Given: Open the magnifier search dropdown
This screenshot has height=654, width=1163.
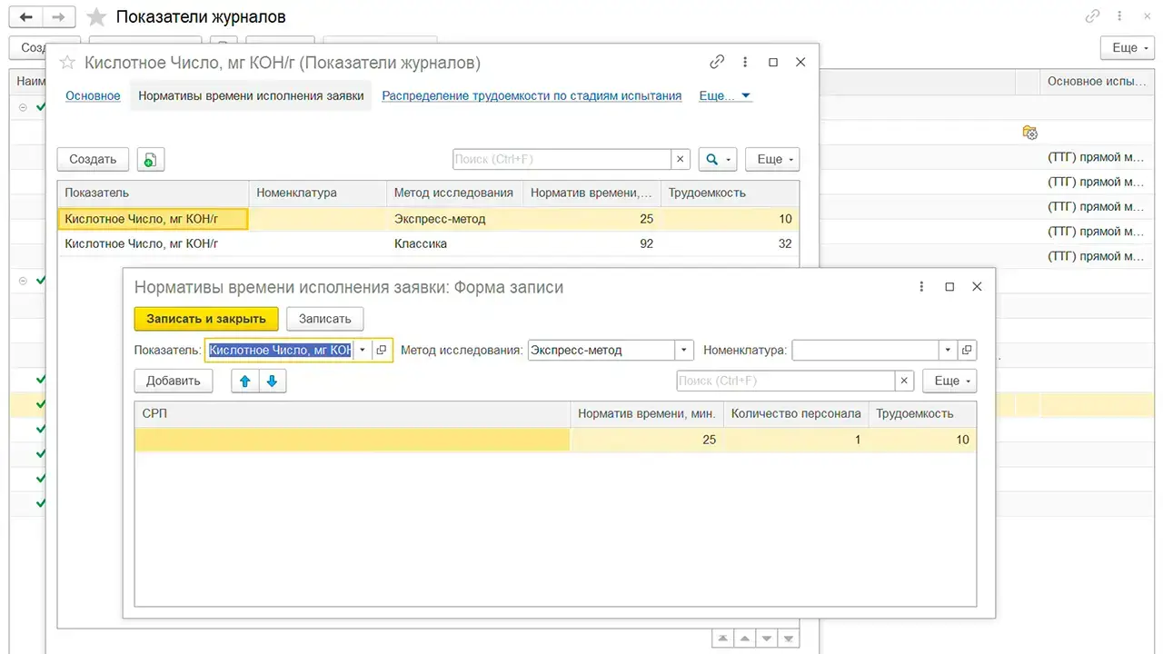Looking at the screenshot, I should (x=717, y=159).
